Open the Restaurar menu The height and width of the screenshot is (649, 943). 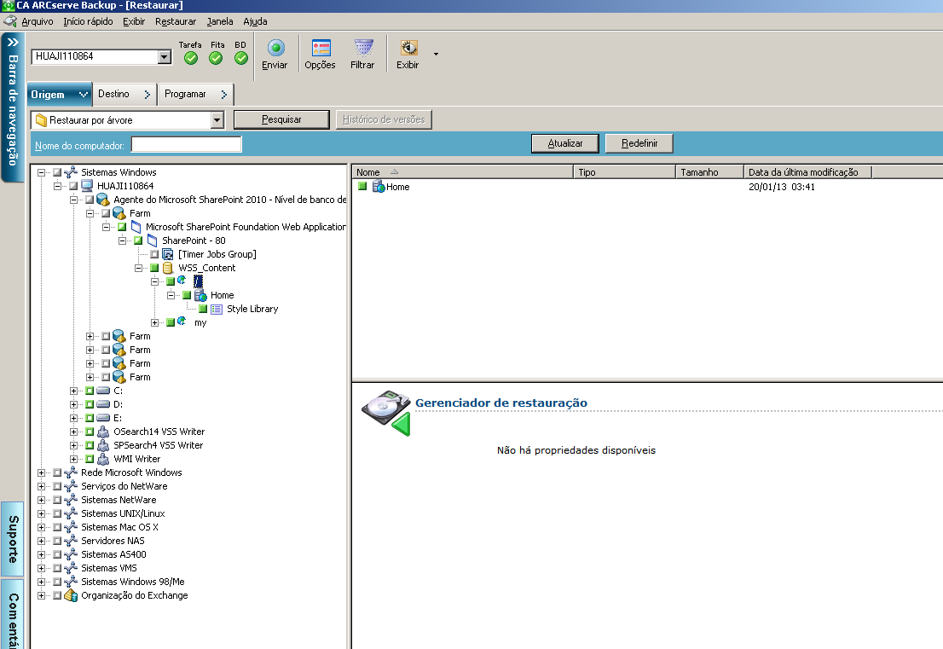[176, 21]
